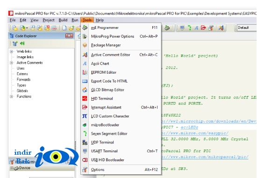Collapse the Device section expander
Screen dimensions: 257x178
pyautogui.click(x=12, y=168)
